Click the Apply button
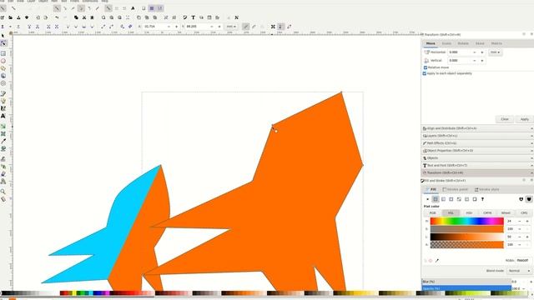 (525, 119)
